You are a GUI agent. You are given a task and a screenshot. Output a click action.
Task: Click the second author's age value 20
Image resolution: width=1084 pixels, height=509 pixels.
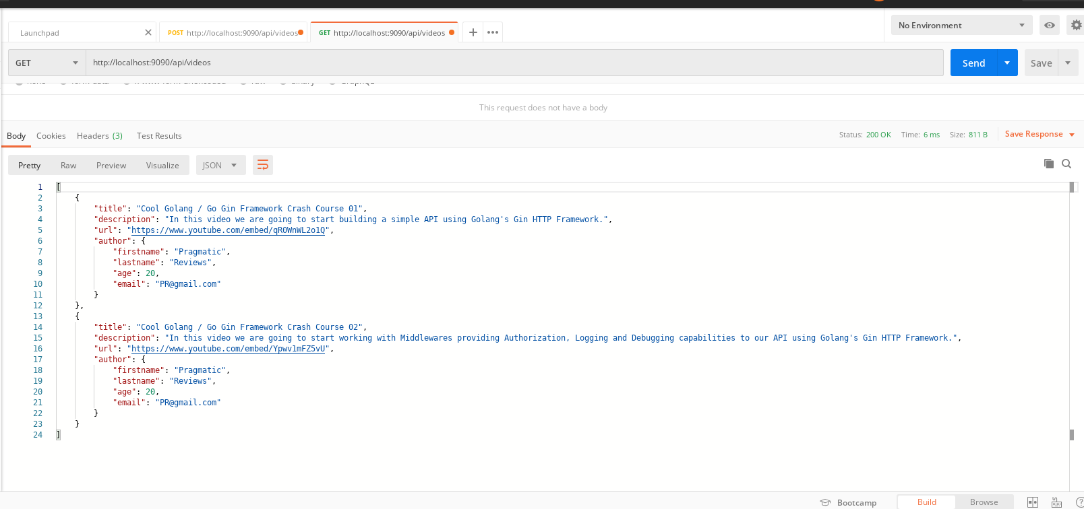point(150,392)
